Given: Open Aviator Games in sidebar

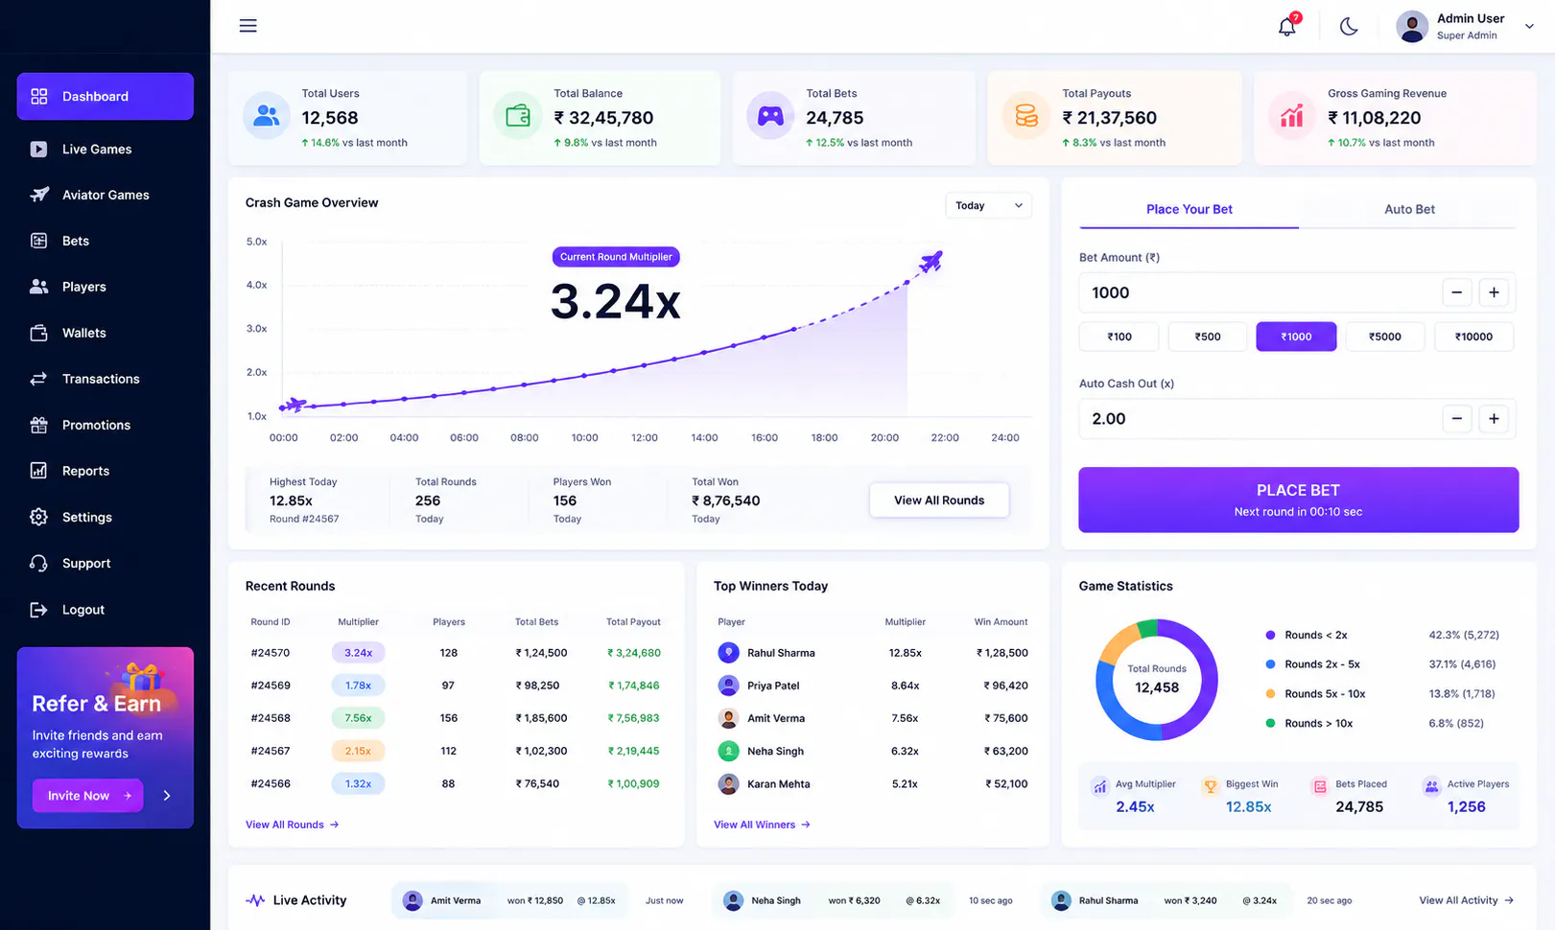Looking at the screenshot, I should pos(105,195).
